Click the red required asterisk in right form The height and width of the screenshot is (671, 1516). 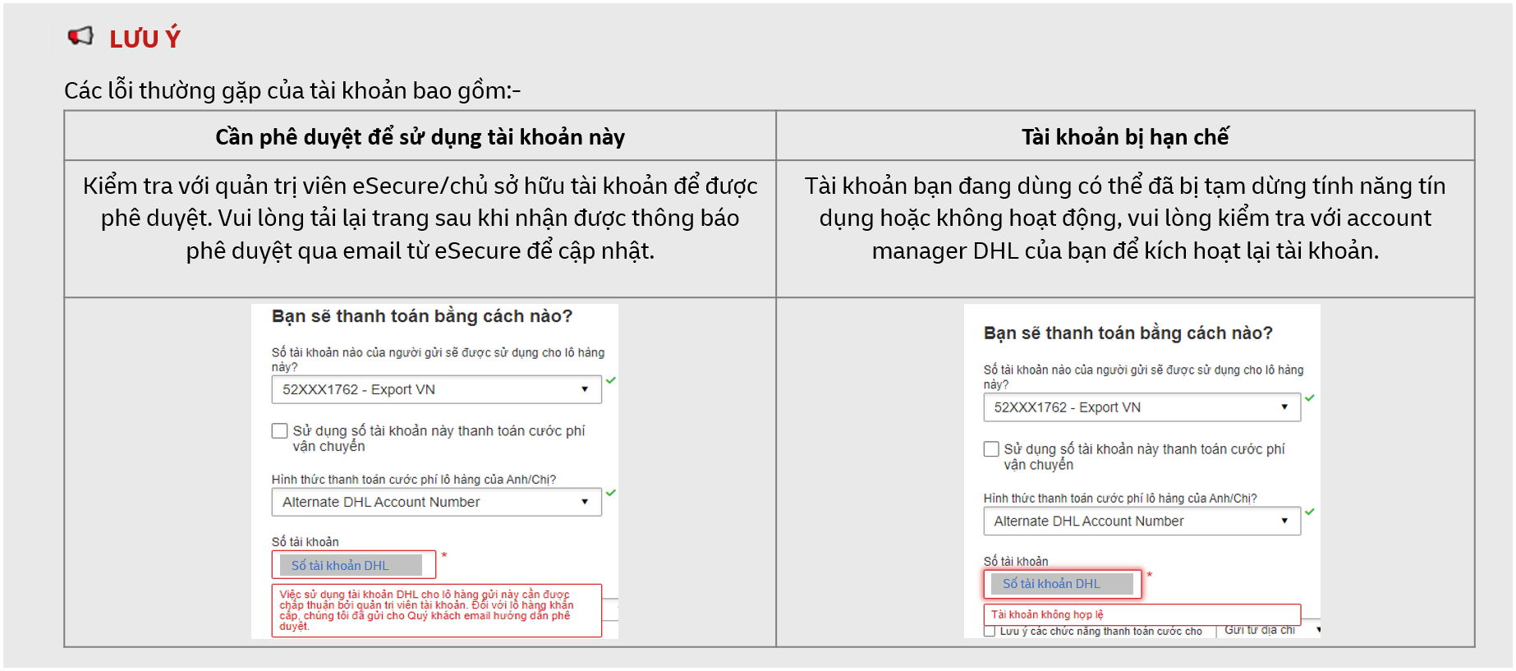(x=1150, y=575)
